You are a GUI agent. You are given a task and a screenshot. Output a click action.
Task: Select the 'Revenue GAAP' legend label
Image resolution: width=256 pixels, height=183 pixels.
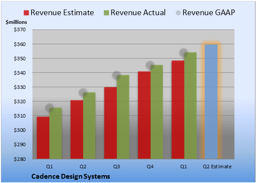tap(209, 13)
